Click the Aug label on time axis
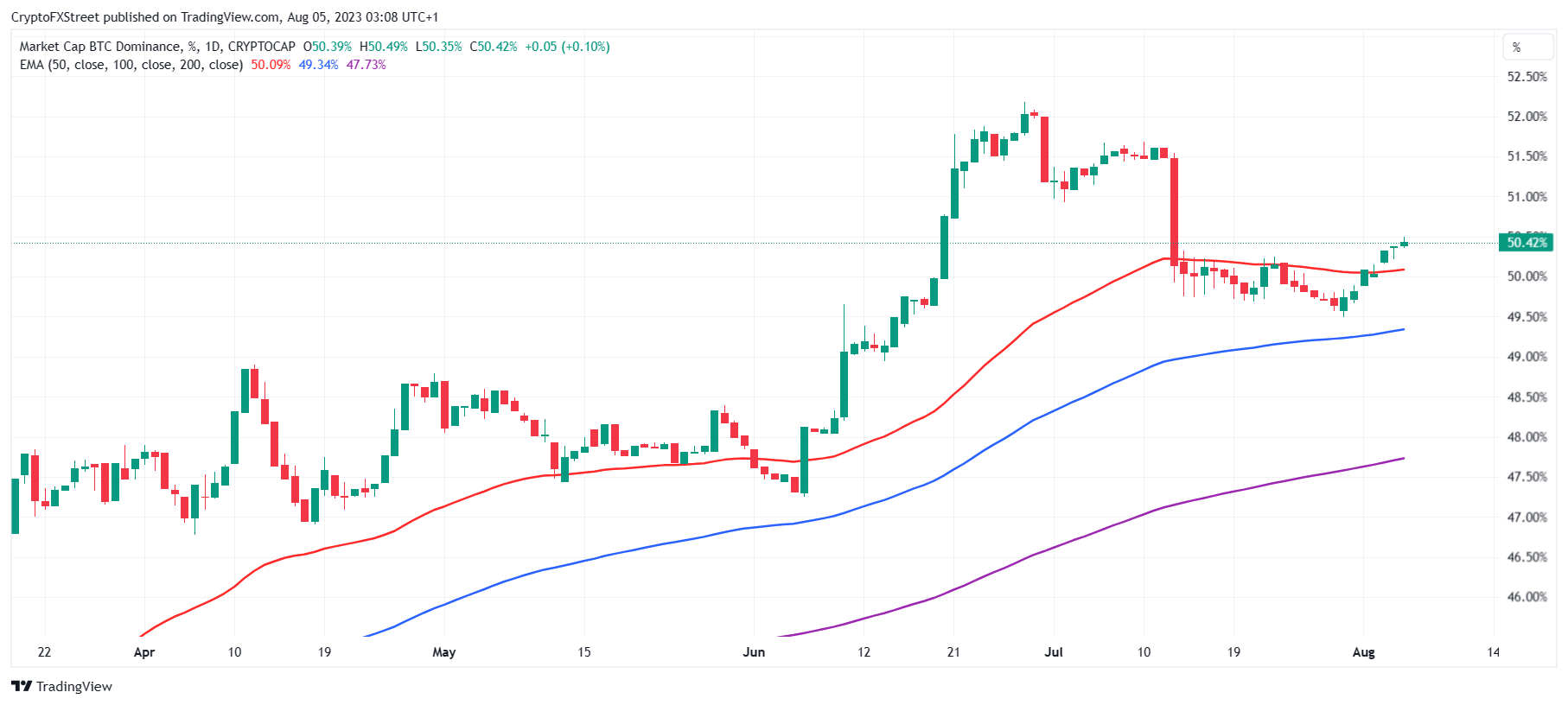Image resolution: width=1568 pixels, height=705 pixels. [1363, 652]
